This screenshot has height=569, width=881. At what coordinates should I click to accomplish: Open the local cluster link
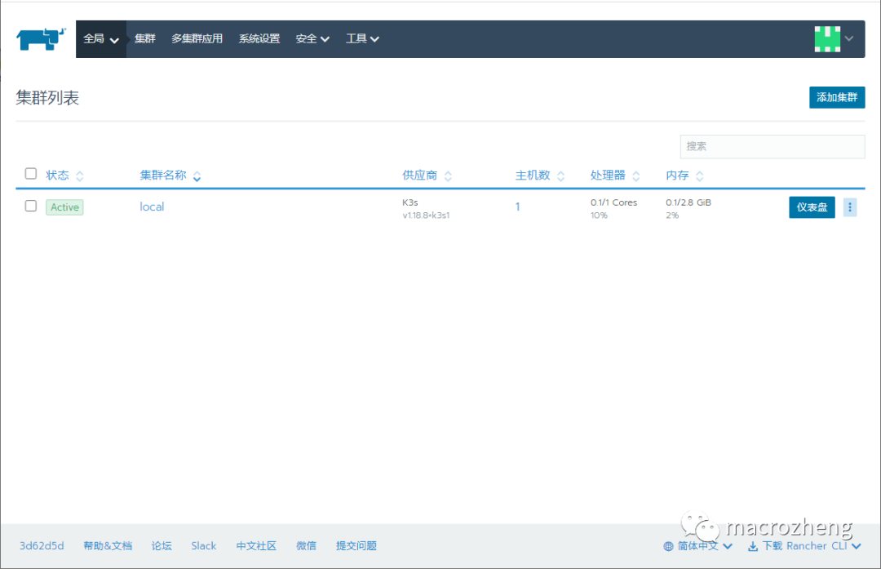[x=152, y=207]
